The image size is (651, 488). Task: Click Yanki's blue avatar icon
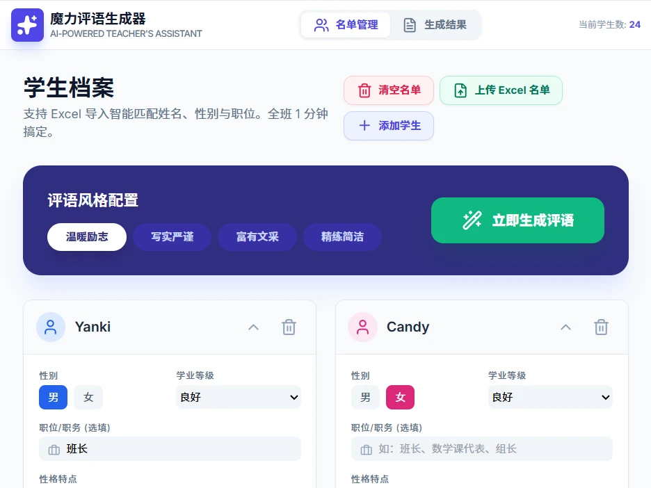pos(51,327)
